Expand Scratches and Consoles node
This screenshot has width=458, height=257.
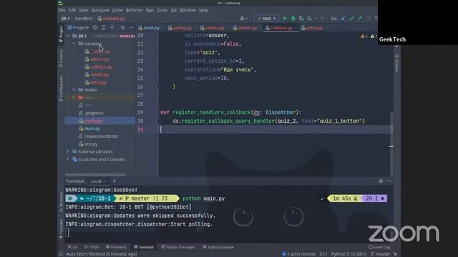pos(68,159)
